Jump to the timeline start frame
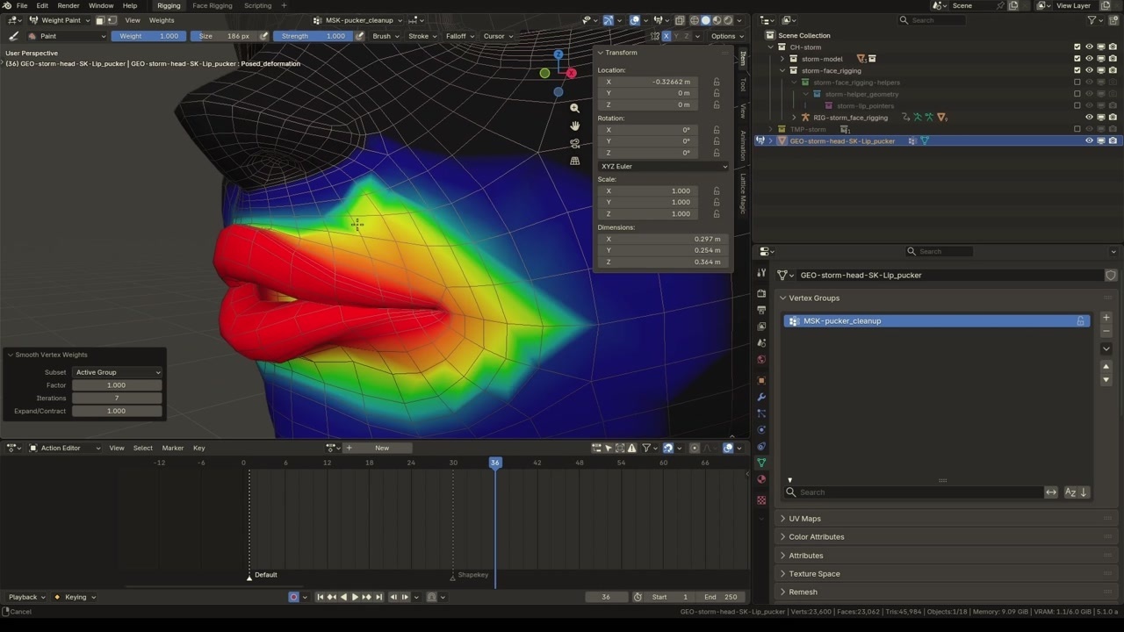1124x632 pixels. [320, 597]
